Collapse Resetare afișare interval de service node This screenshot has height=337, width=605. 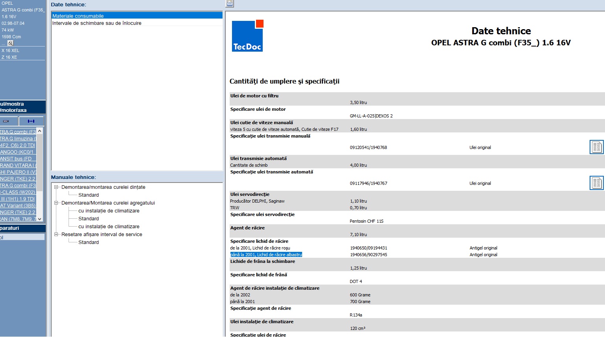(x=56, y=235)
